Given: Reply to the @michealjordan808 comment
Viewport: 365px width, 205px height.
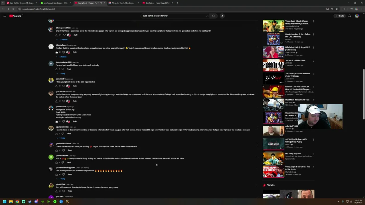Looking at the screenshot, I should pyautogui.click(x=69, y=69).
